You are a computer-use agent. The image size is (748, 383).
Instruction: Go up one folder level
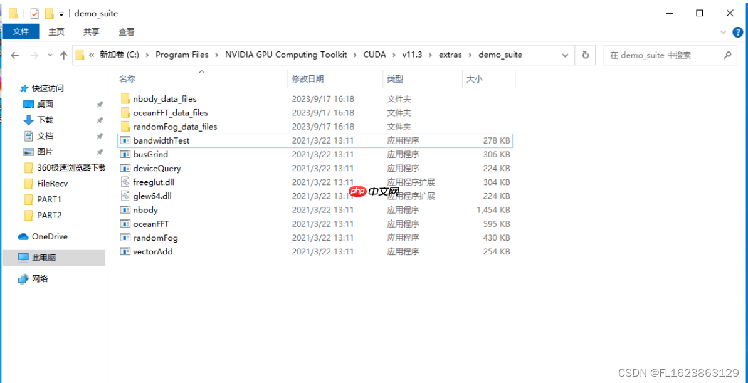(63, 55)
